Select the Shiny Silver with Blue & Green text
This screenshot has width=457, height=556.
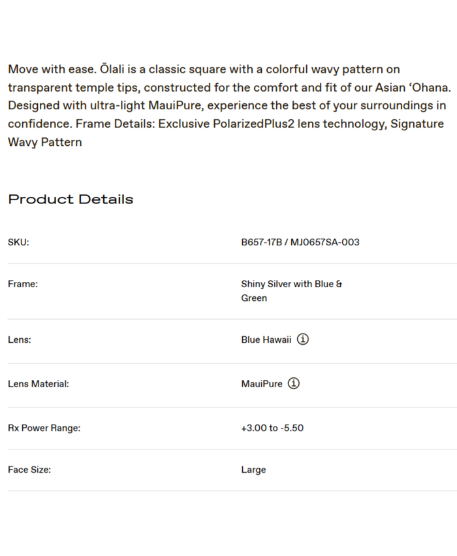coord(291,291)
